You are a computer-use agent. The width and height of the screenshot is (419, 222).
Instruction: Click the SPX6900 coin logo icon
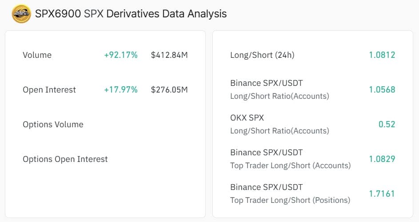click(x=21, y=14)
